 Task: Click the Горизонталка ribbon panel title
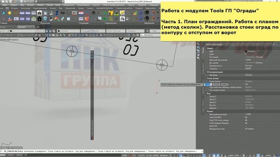click(x=111, y=23)
